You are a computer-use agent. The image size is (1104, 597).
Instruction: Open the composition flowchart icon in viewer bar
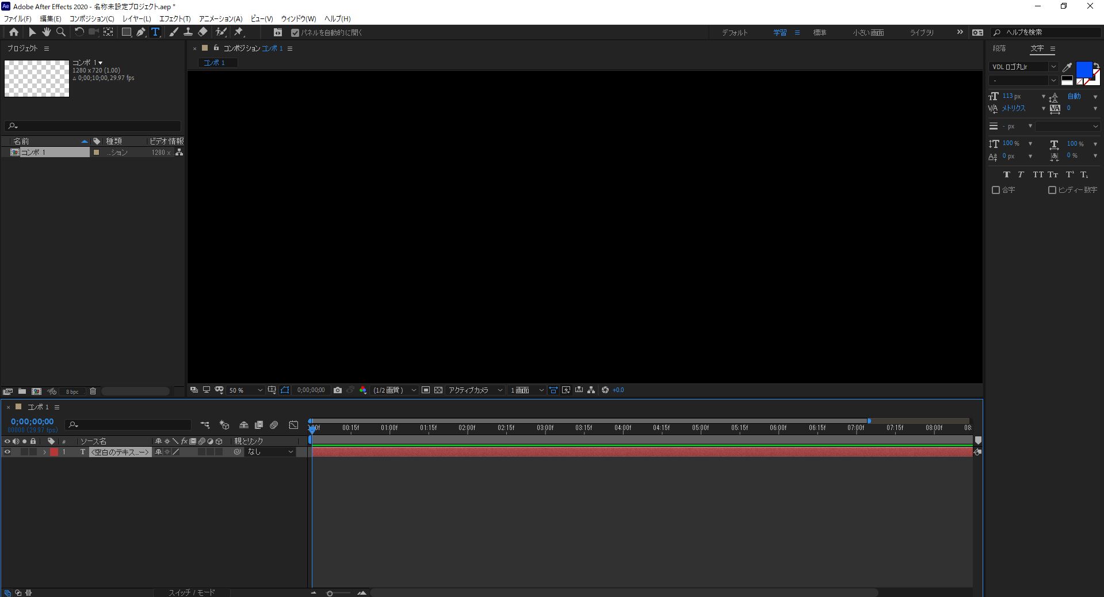pyautogui.click(x=591, y=390)
